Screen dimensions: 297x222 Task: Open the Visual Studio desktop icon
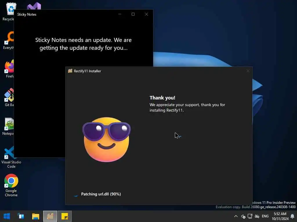coord(34,6)
